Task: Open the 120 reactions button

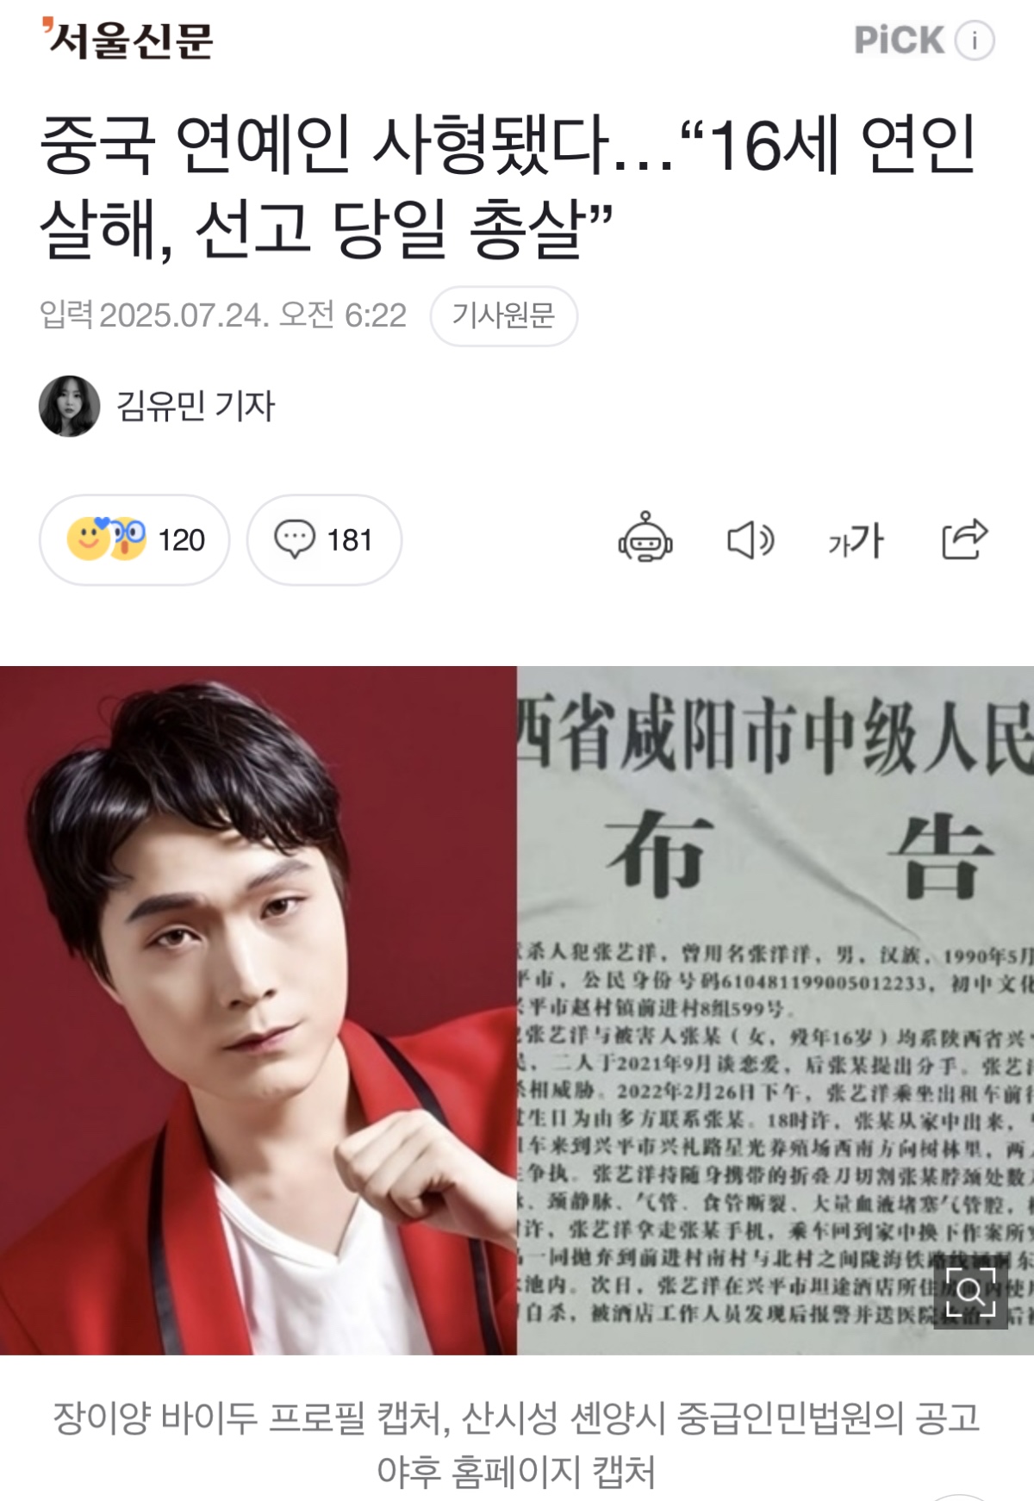Action: 134,540
